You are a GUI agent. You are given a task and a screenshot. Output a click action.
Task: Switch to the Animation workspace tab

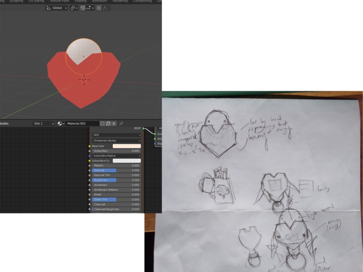[100, 1]
